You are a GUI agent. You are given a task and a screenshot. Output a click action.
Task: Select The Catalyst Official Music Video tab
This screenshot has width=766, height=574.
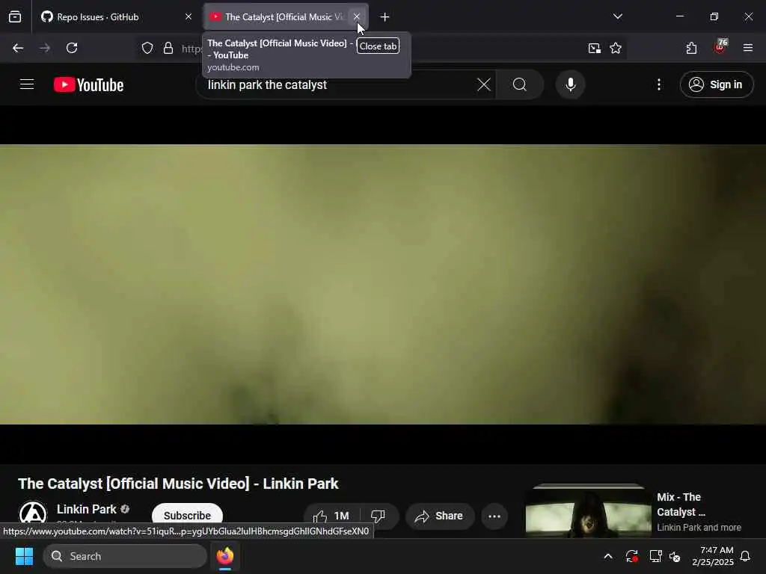(286, 17)
